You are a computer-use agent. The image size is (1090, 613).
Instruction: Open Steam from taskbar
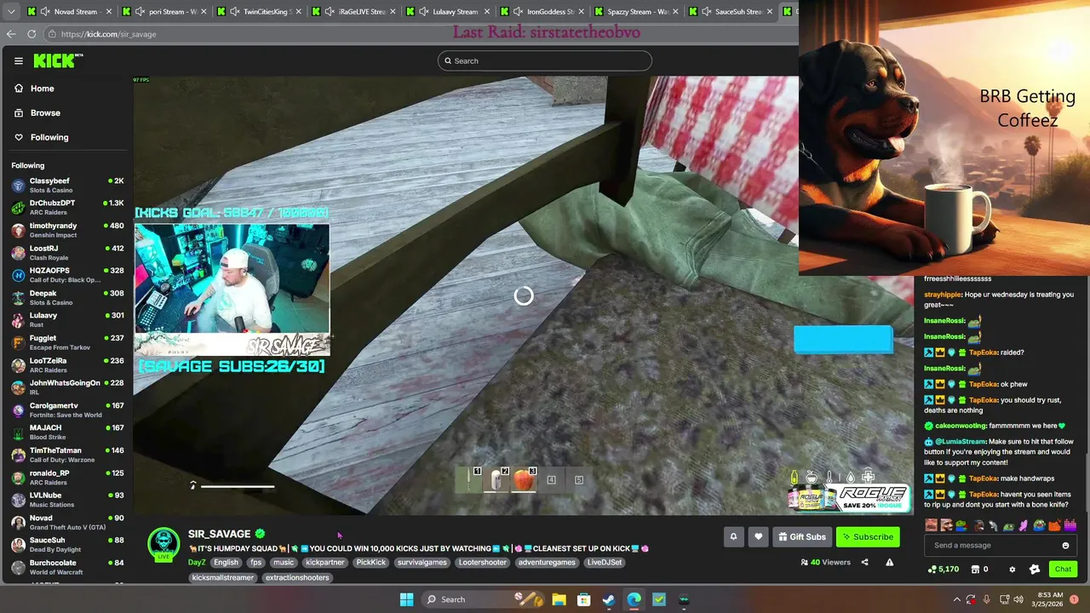(608, 599)
